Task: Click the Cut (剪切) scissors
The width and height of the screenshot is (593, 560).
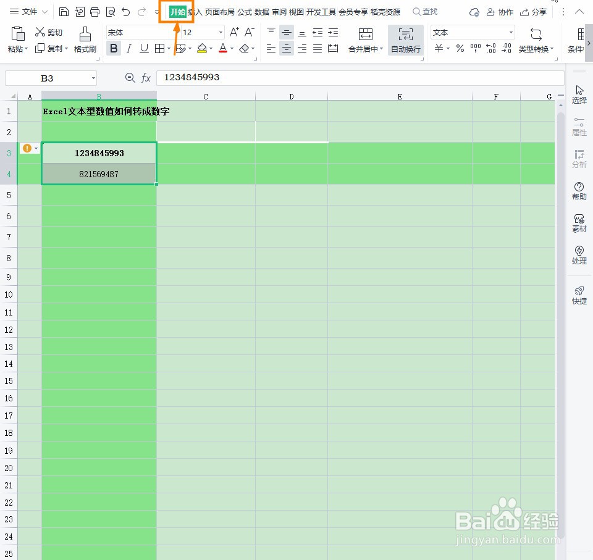Action: [40, 32]
